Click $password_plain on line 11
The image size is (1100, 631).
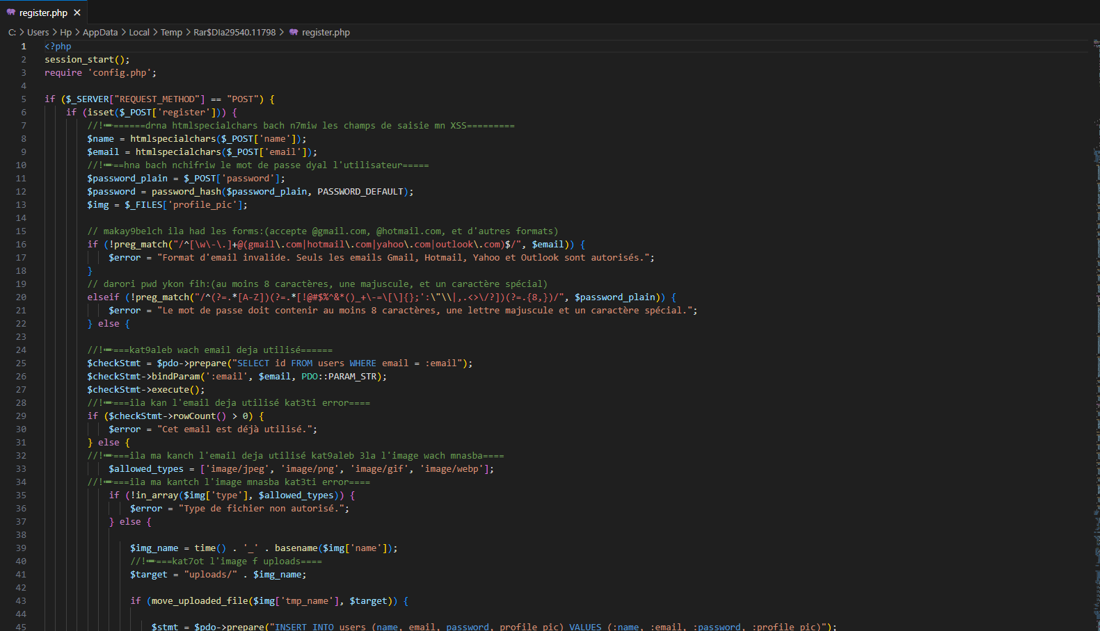127,179
